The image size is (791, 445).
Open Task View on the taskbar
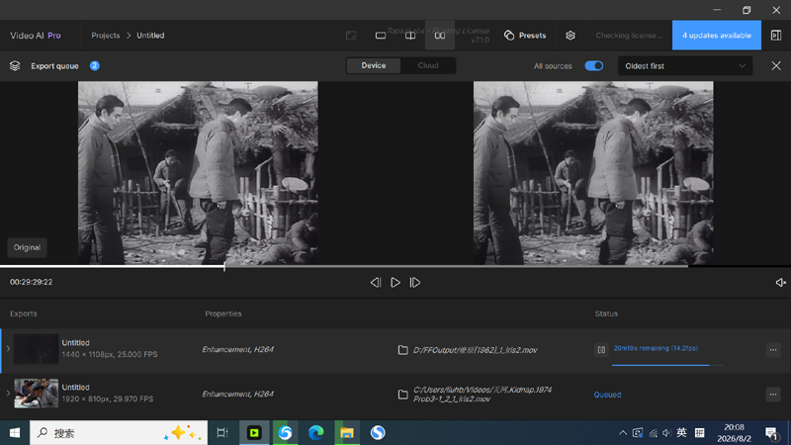(x=221, y=433)
